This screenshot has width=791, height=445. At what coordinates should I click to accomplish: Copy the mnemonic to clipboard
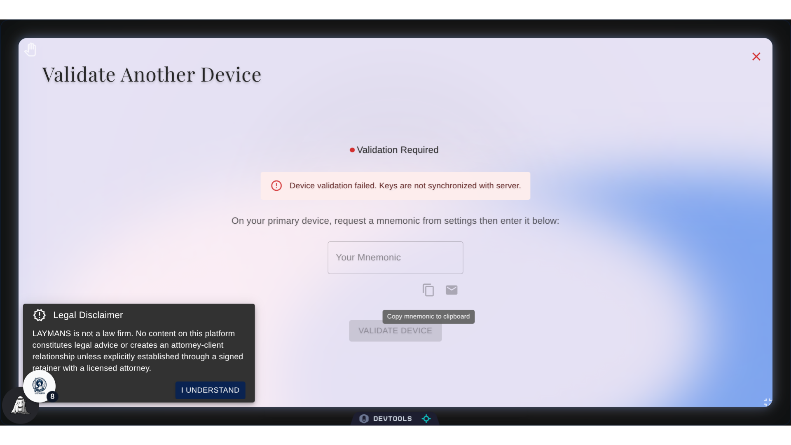(428, 290)
